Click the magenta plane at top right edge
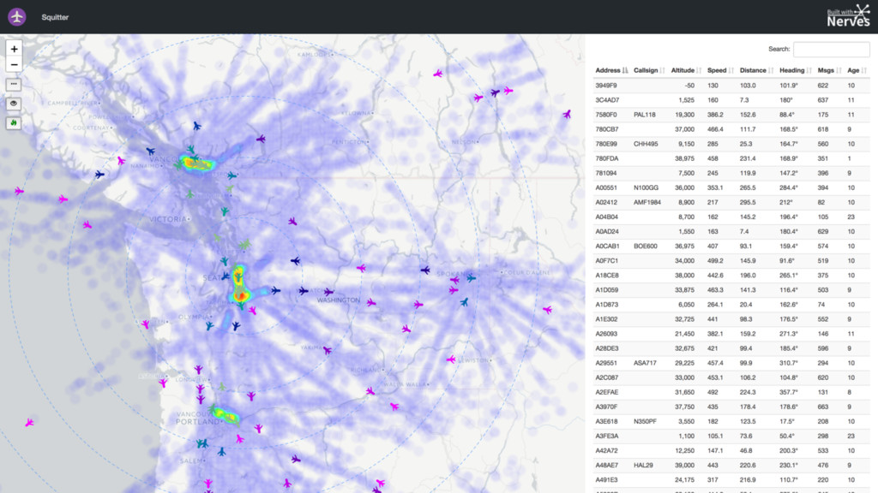This screenshot has height=493, width=878. (568, 115)
